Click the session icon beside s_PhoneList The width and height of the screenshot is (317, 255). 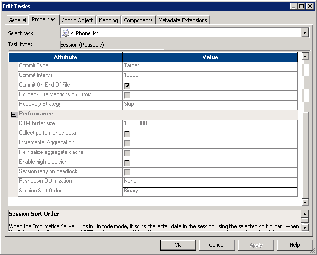66,33
